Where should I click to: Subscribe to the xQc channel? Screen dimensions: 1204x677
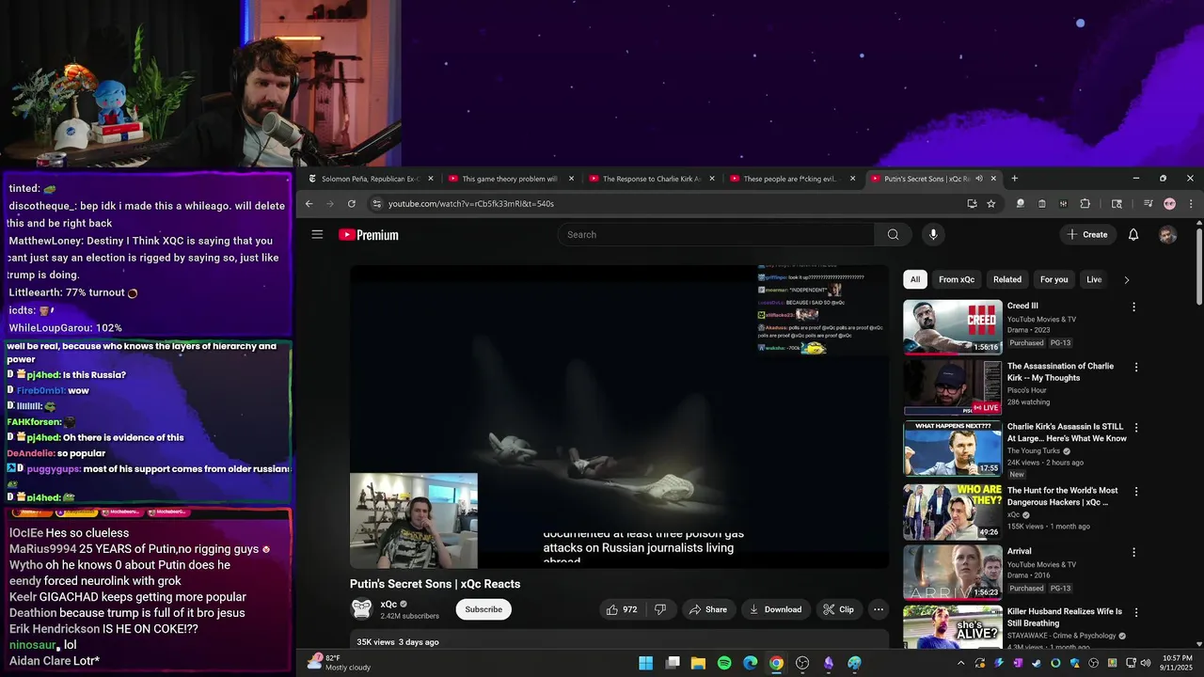483,609
